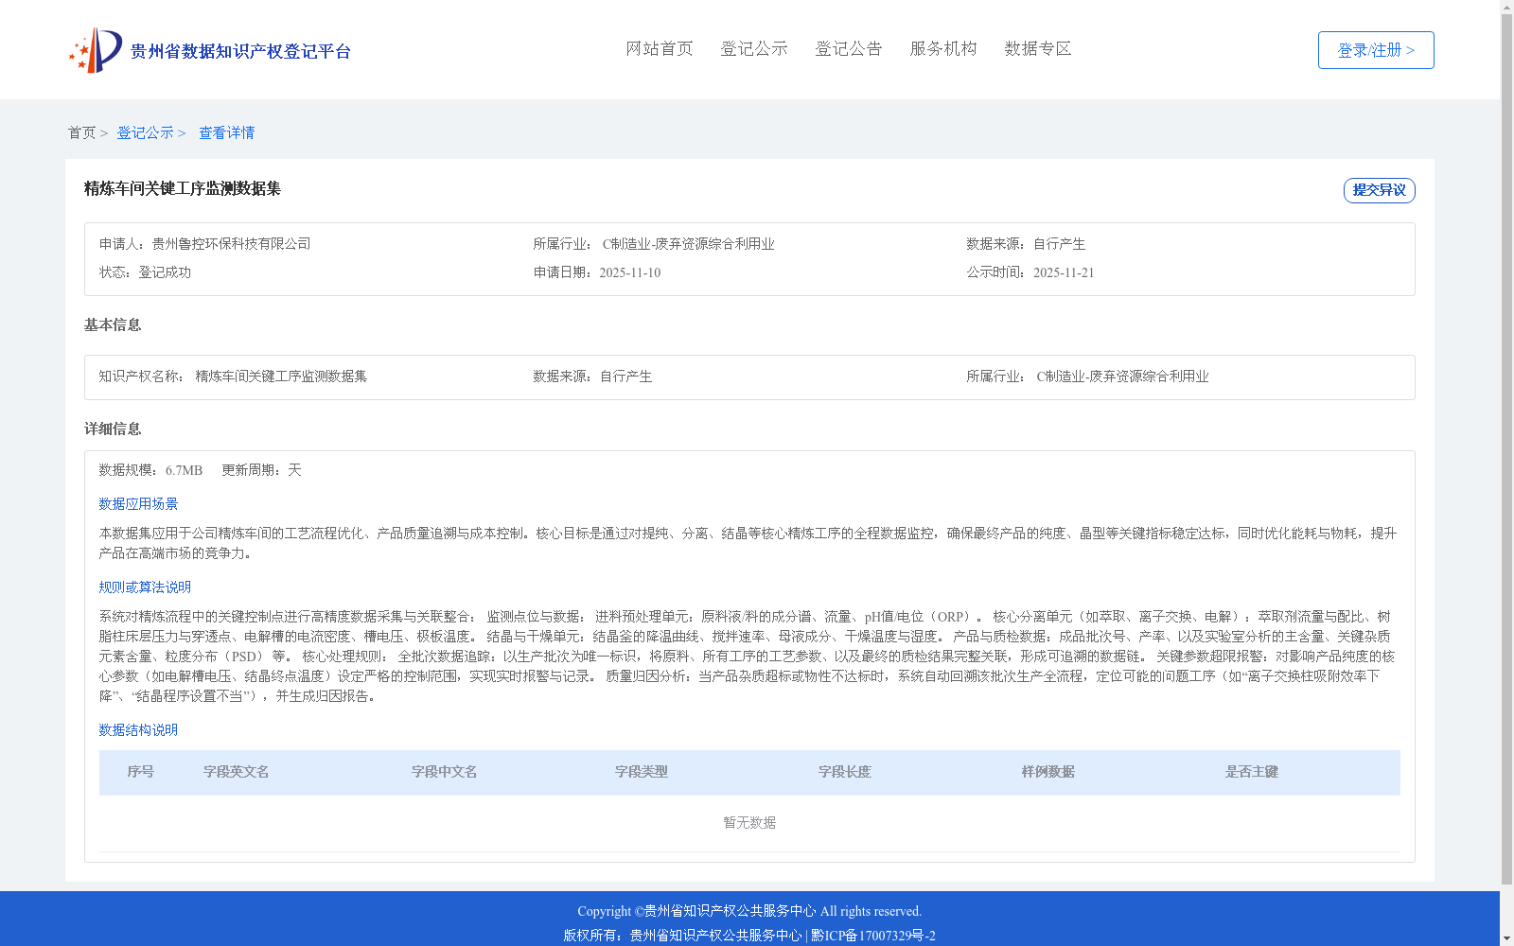Click the 登录/注册 button

(1376, 50)
